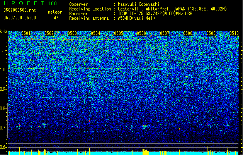Click the meteor count value 47

coord(56,18)
